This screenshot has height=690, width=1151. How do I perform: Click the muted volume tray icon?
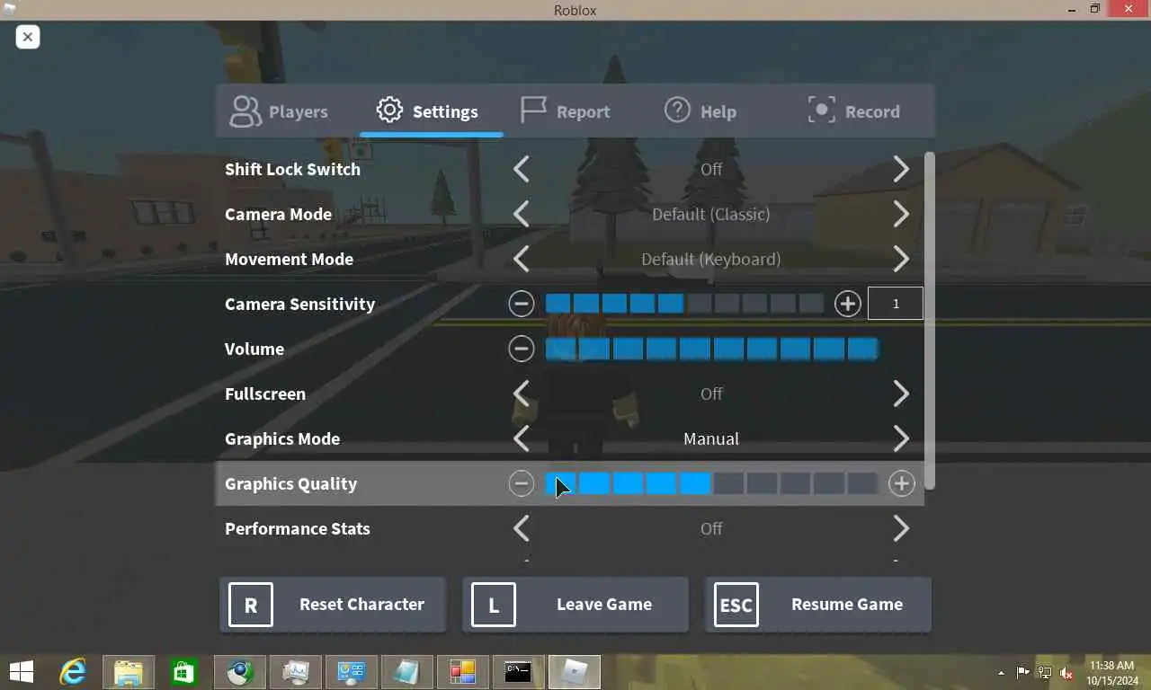[1067, 672]
